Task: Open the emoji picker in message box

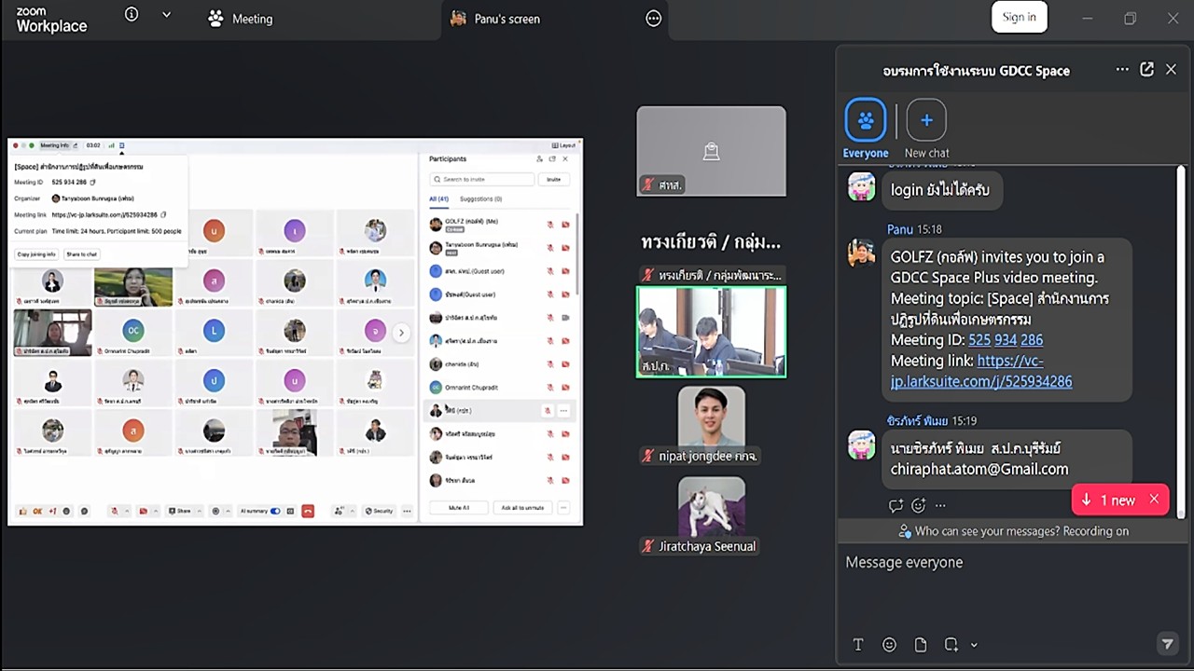Action: tap(889, 645)
